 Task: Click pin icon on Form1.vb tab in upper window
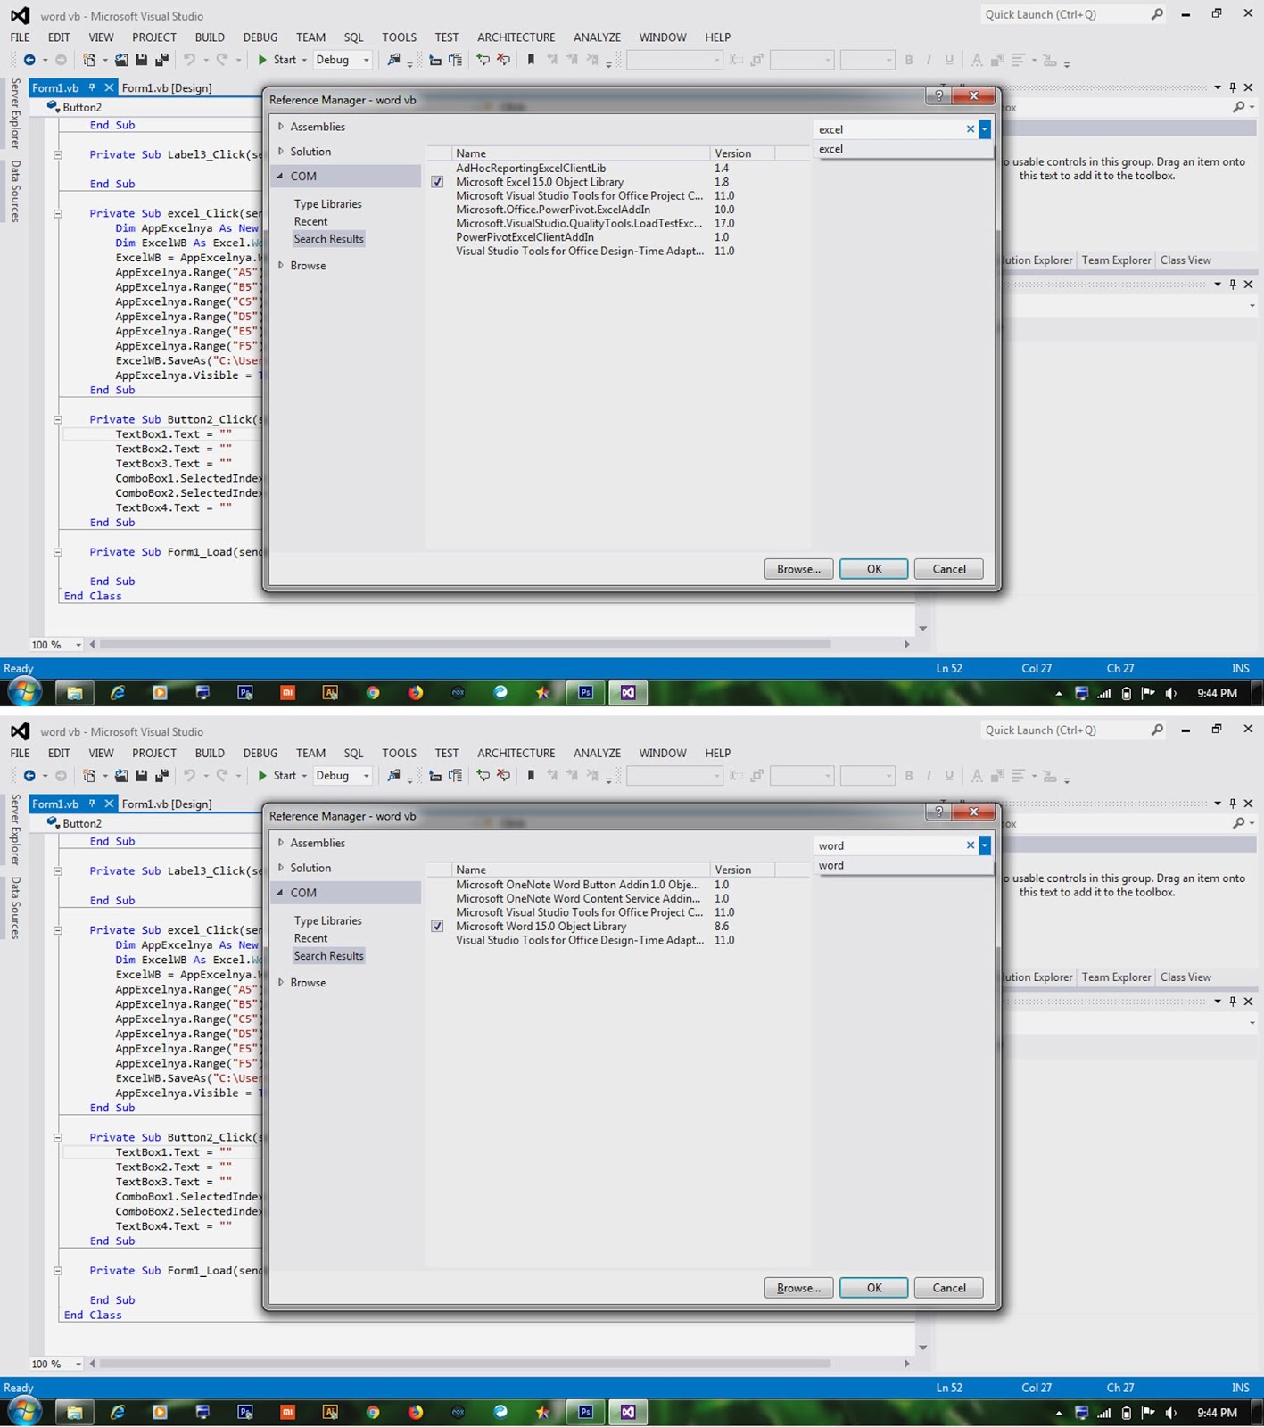[x=92, y=87]
